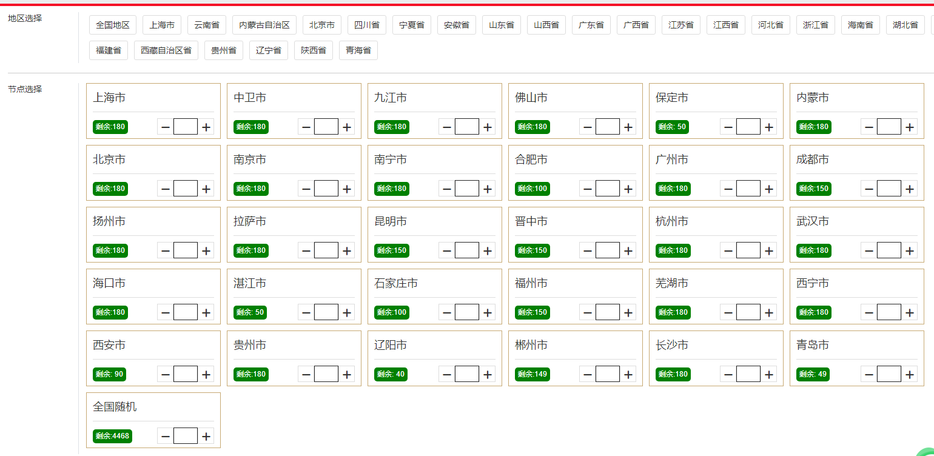
Task: Choose 云南省 region filter
Action: [x=207, y=25]
